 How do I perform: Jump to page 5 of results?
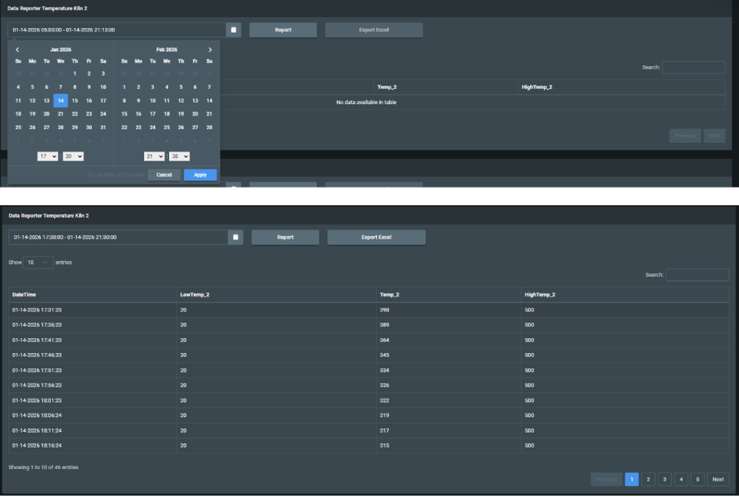pos(697,480)
